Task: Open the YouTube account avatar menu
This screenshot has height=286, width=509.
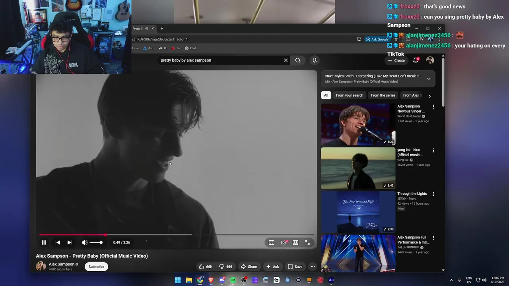Action: pyautogui.click(x=430, y=60)
